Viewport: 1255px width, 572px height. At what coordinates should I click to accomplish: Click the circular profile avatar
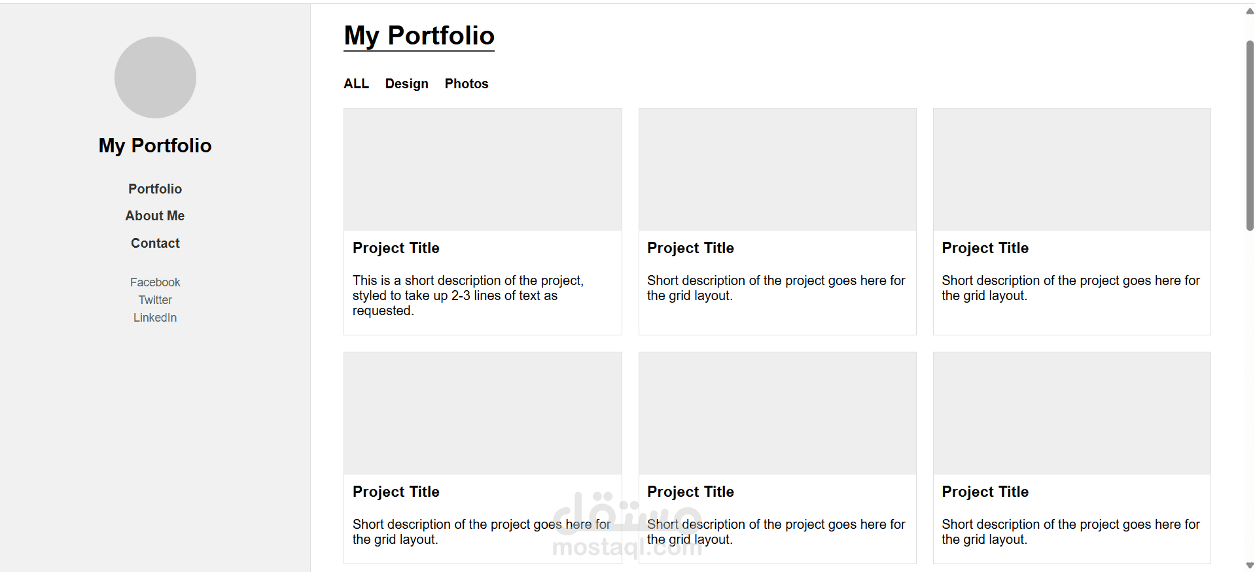(x=155, y=77)
